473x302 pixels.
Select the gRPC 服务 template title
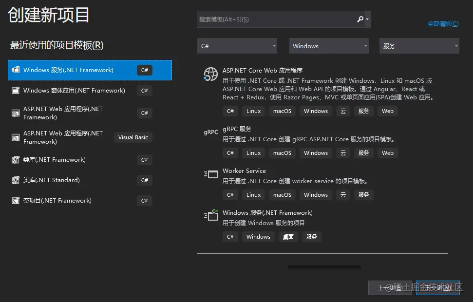(237, 129)
